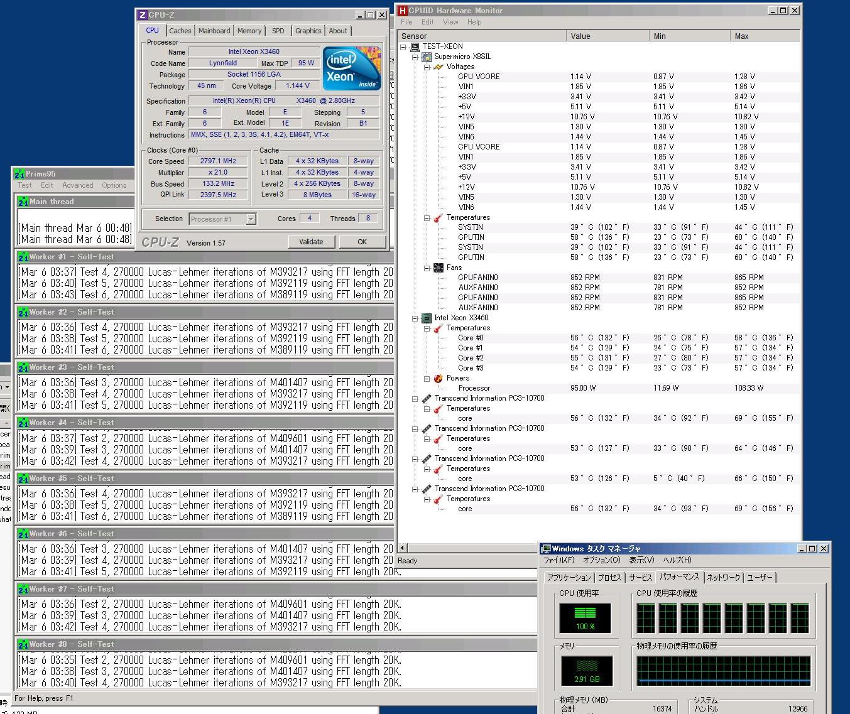Collapse the last Transcend PC3-10700 node
Image resolution: width=850 pixels, height=714 pixels.
(x=415, y=489)
